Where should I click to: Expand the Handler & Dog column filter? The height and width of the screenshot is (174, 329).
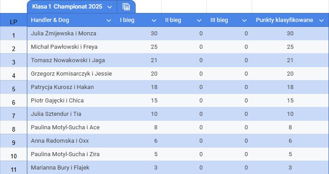[109, 21]
